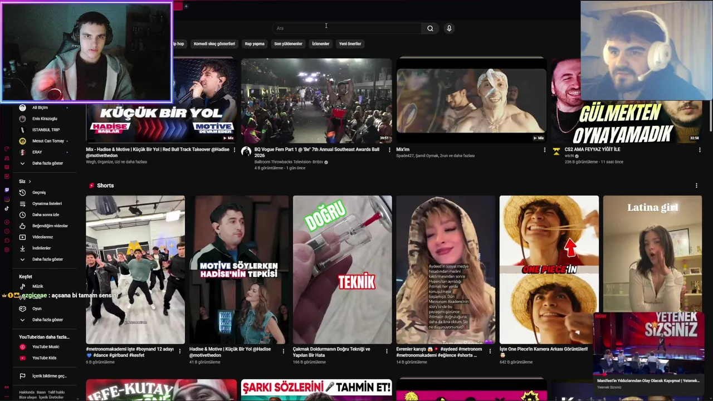Image resolution: width=713 pixels, height=401 pixels.
Task: Open the Siz section chevron
Action: pos(30,182)
